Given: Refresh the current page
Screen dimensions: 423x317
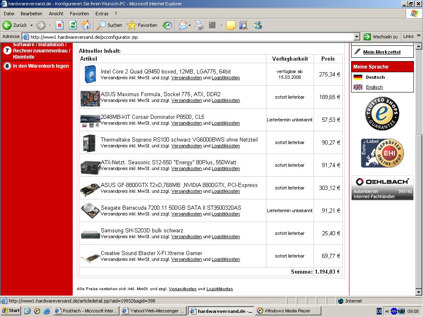Looking at the screenshot, I should tap(73, 25).
